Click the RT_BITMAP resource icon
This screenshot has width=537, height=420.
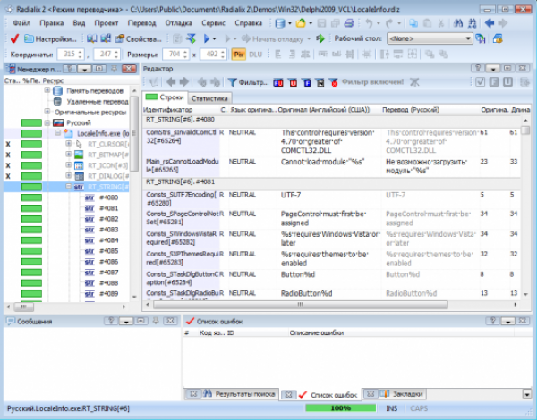tap(79, 155)
